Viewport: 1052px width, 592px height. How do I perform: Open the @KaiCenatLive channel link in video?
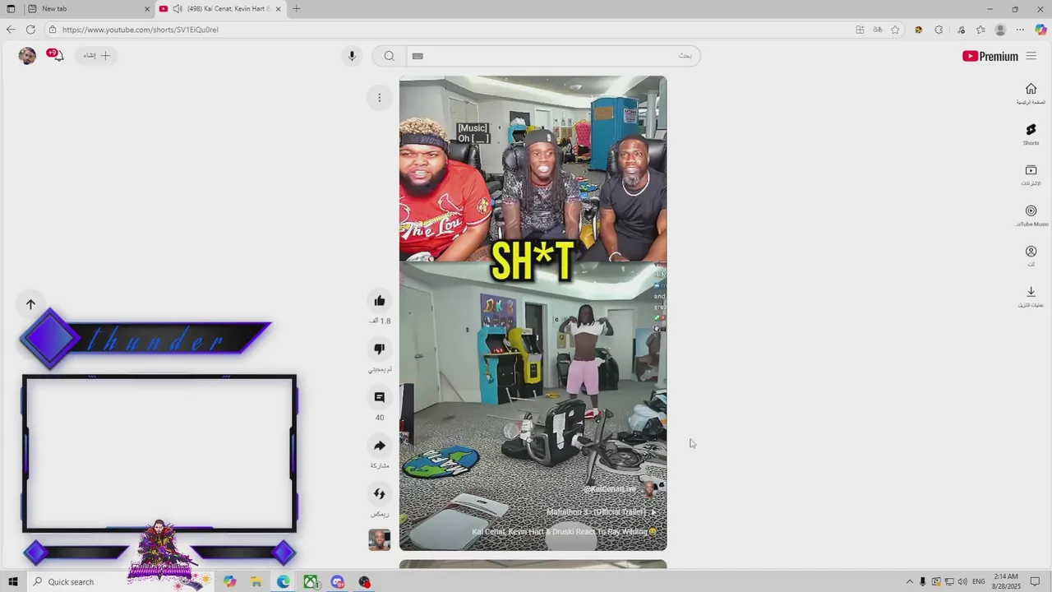click(x=609, y=488)
